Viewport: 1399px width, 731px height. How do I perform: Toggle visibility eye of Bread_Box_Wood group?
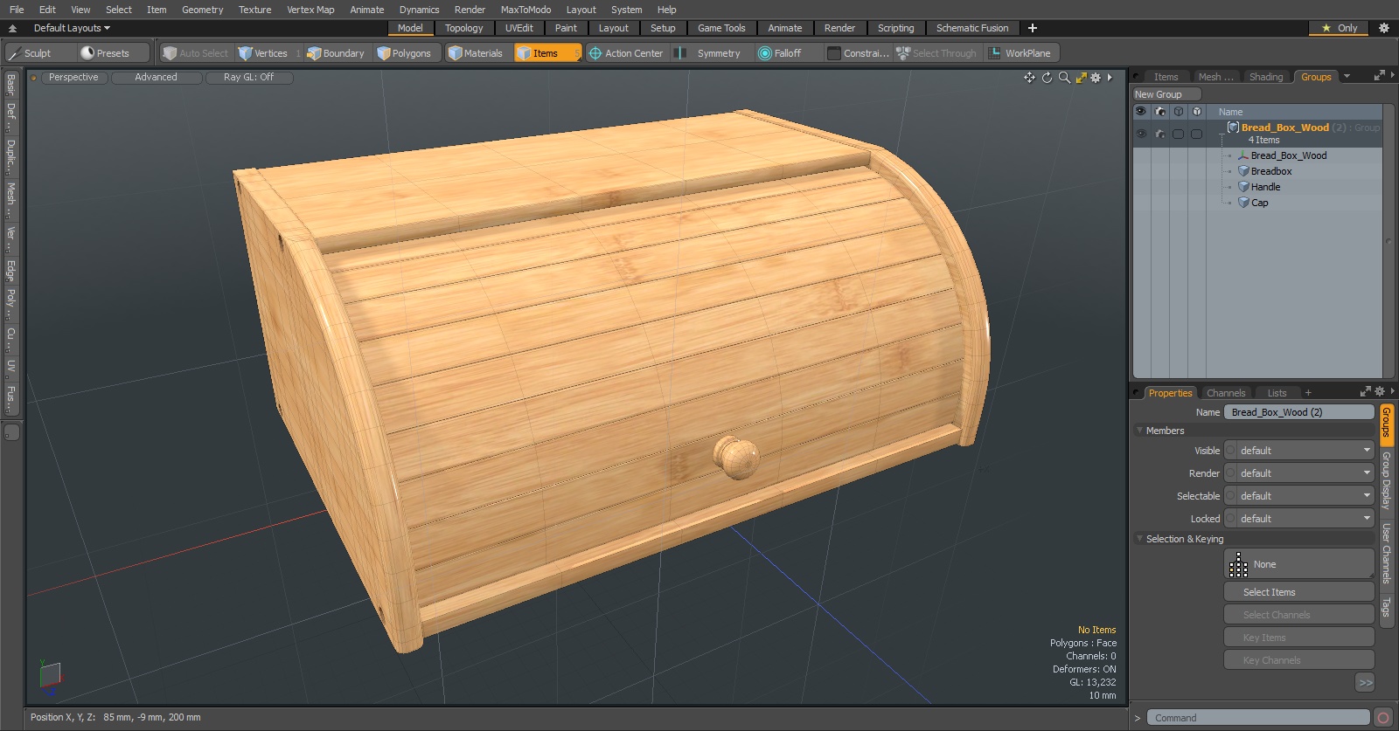1141,134
